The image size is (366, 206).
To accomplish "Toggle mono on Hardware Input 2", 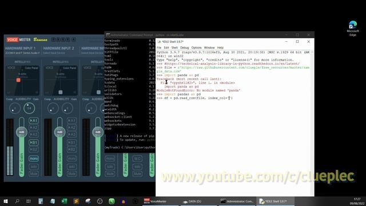I will [71, 159].
